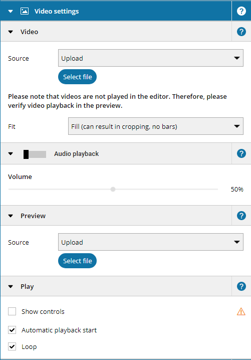The image size is (251, 360).
Task: Click the Volume slider handle
Action: (x=113, y=189)
